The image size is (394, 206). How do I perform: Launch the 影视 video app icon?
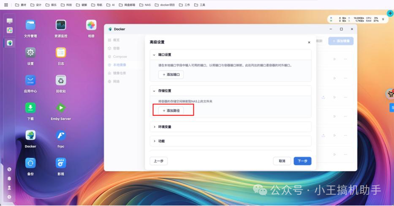coord(61,163)
